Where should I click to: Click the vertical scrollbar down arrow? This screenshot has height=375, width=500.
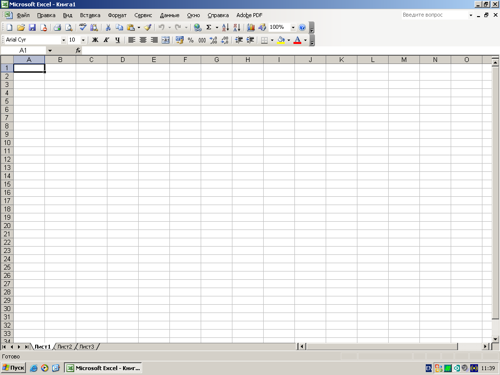click(x=495, y=339)
